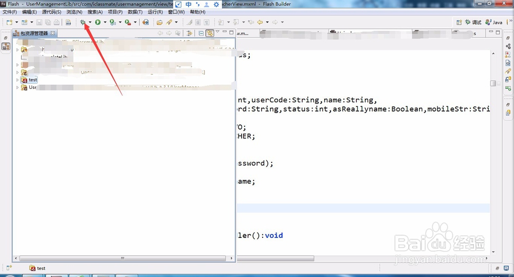Navigate back with the yellow arrow

(260, 22)
